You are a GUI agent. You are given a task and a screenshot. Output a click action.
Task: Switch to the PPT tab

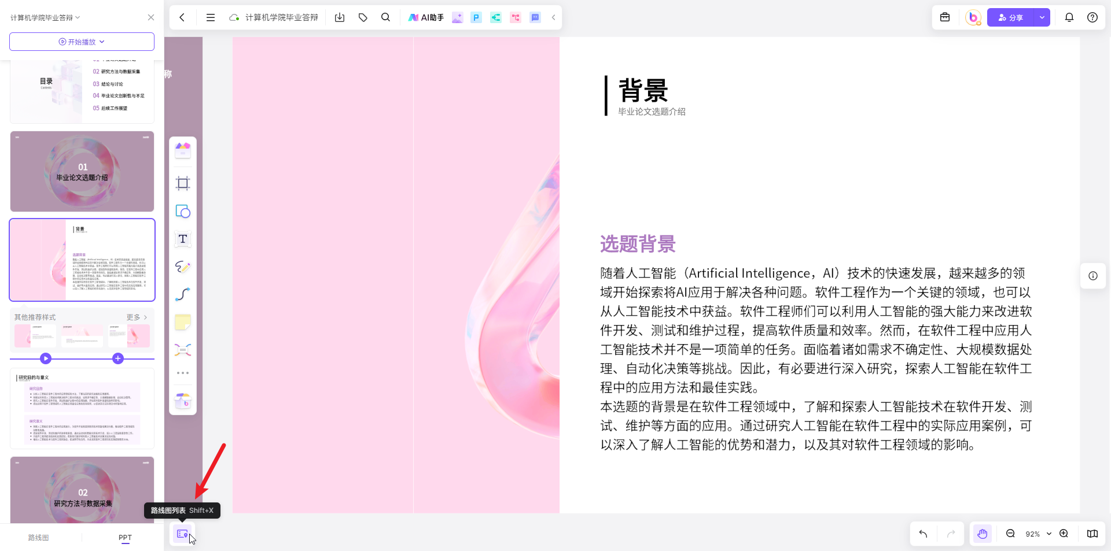click(x=125, y=538)
